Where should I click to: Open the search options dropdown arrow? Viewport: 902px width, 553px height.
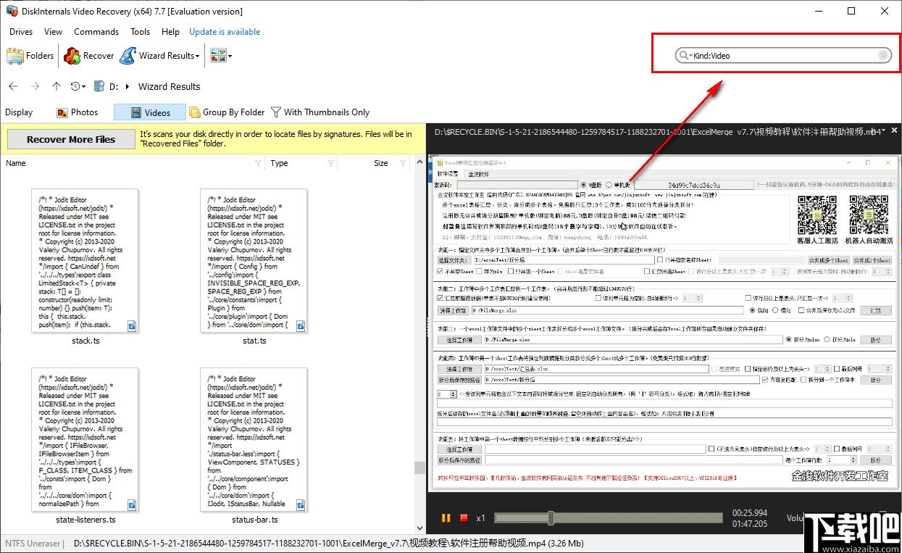click(690, 56)
